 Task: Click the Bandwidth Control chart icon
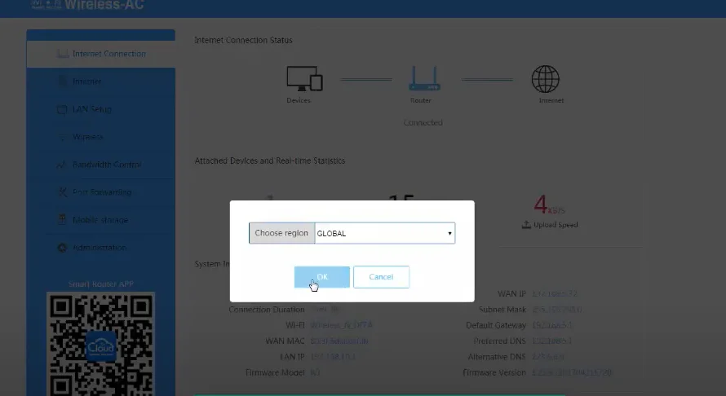(x=62, y=165)
